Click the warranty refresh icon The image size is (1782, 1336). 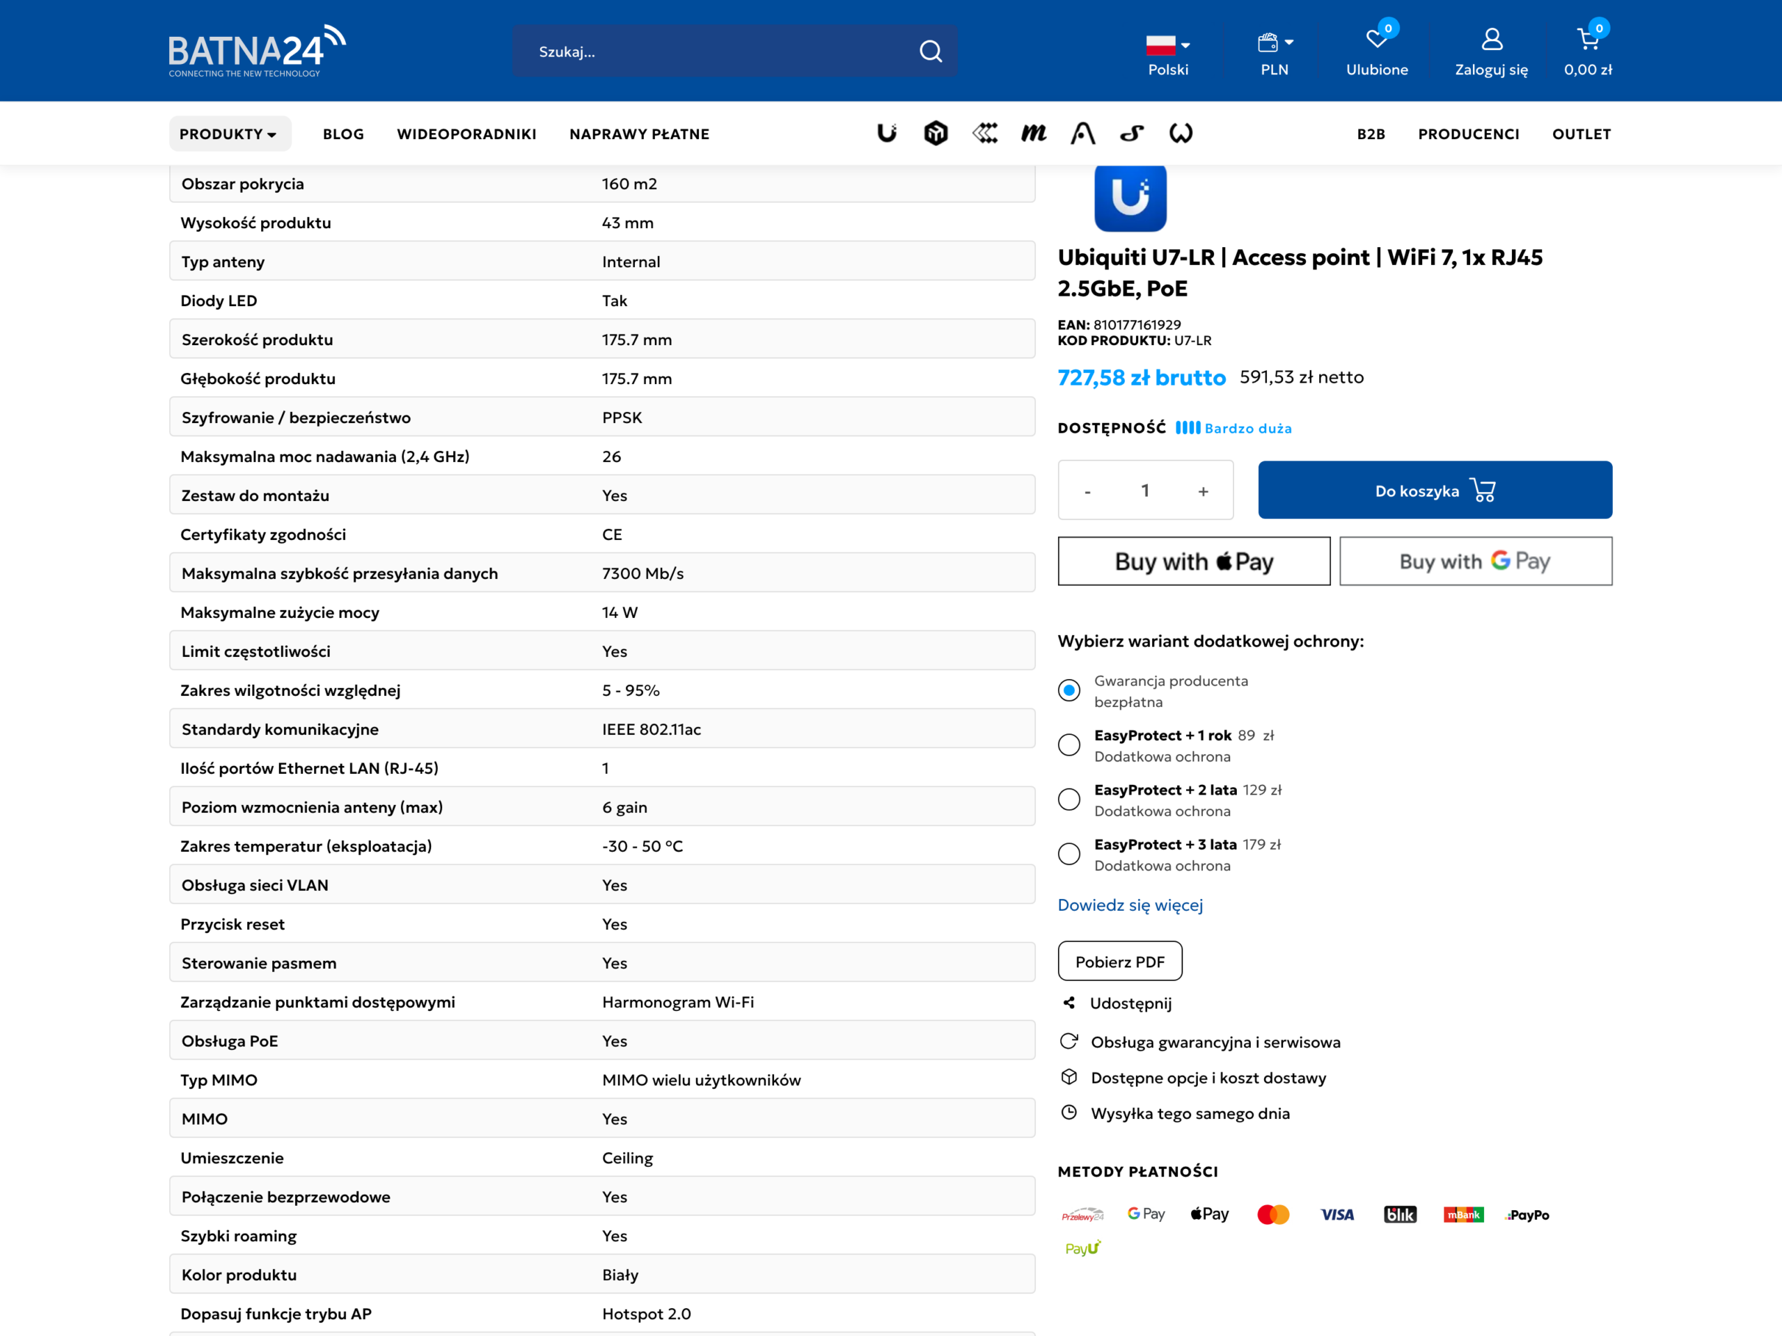pos(1069,1041)
